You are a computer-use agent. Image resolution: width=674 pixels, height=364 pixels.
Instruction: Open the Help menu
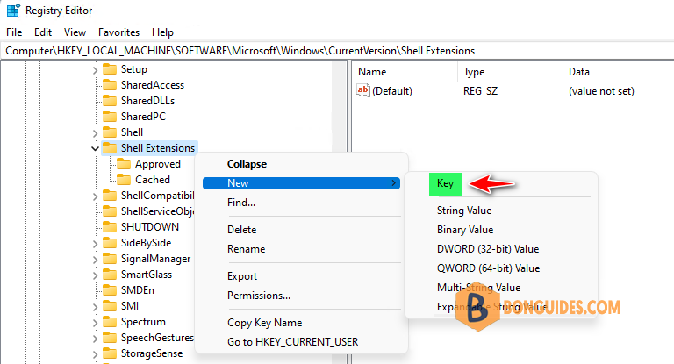(x=162, y=32)
